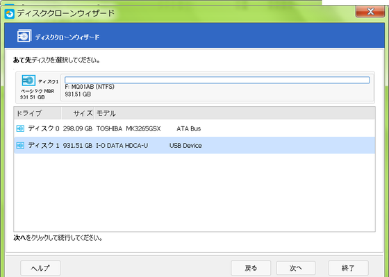
Task: Sort by ドライブ column header
Action: (x=38, y=113)
